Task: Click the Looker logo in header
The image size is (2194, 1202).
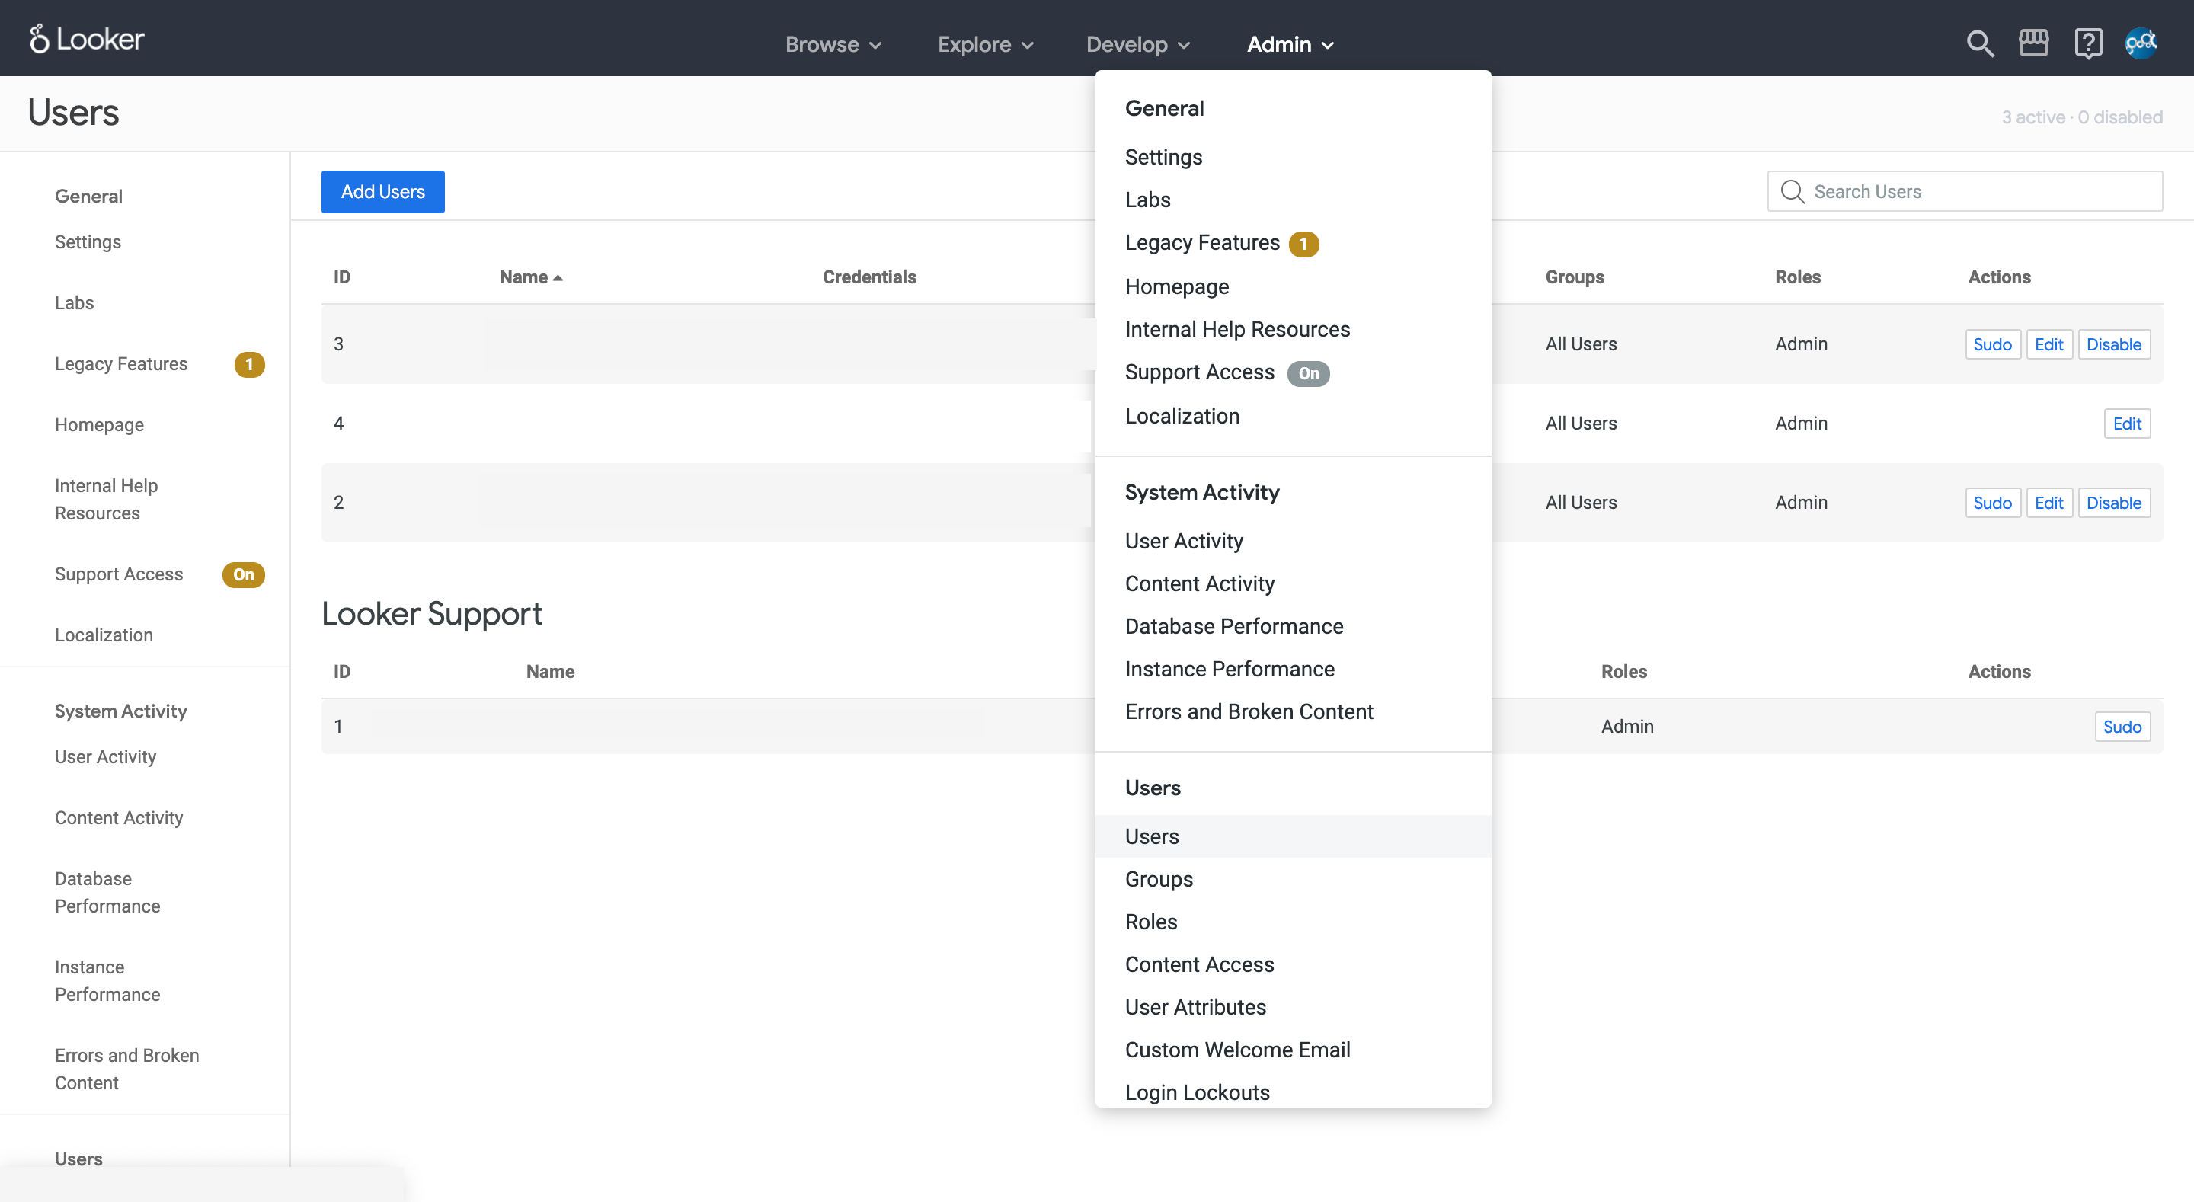Action: tap(87, 39)
